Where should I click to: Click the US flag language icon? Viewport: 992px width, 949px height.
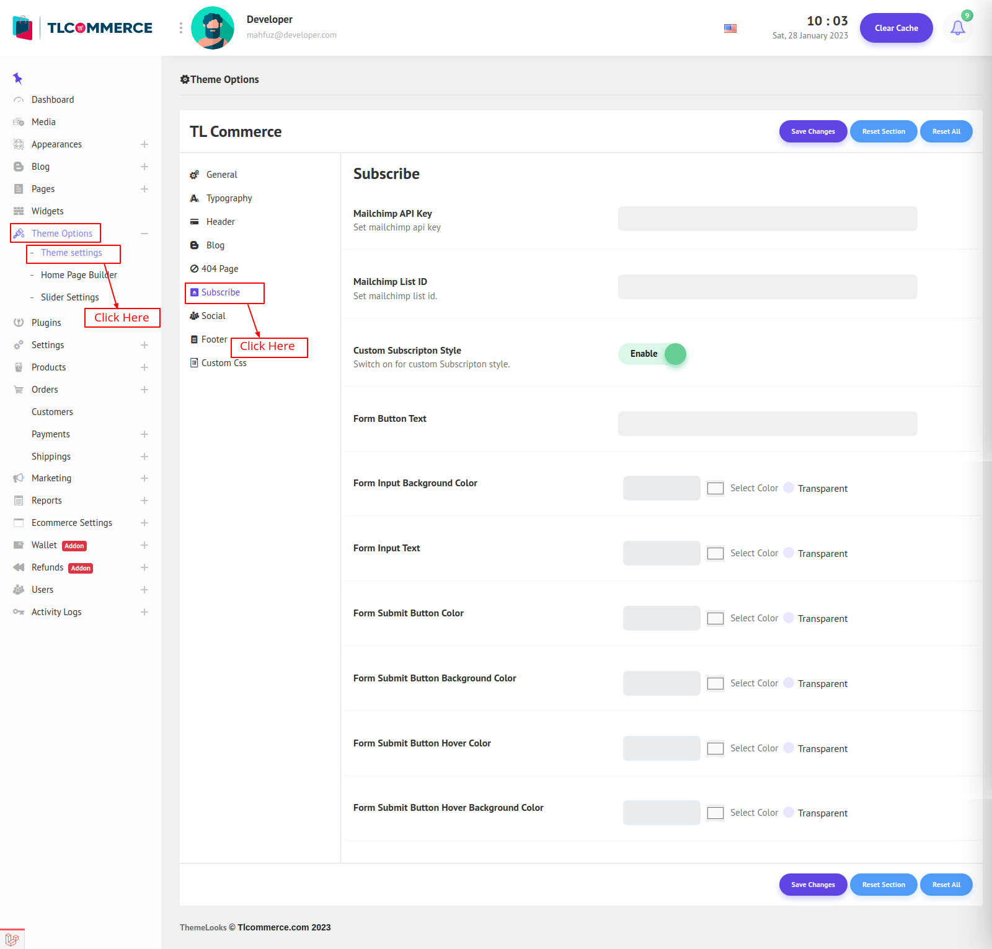tap(730, 28)
